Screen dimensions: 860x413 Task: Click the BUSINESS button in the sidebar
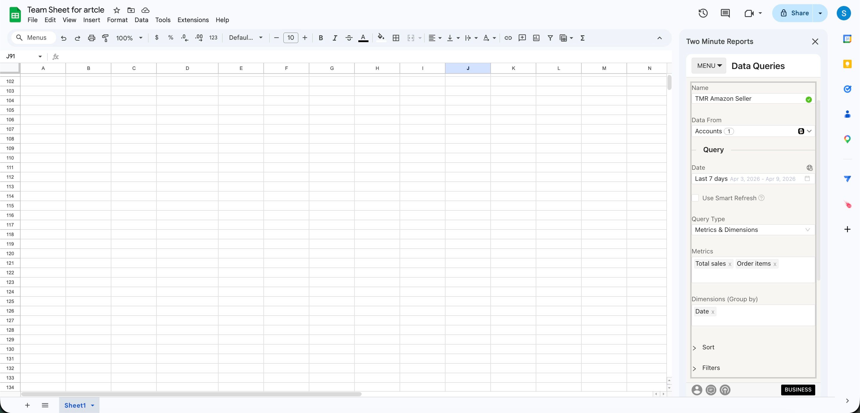coord(798,390)
